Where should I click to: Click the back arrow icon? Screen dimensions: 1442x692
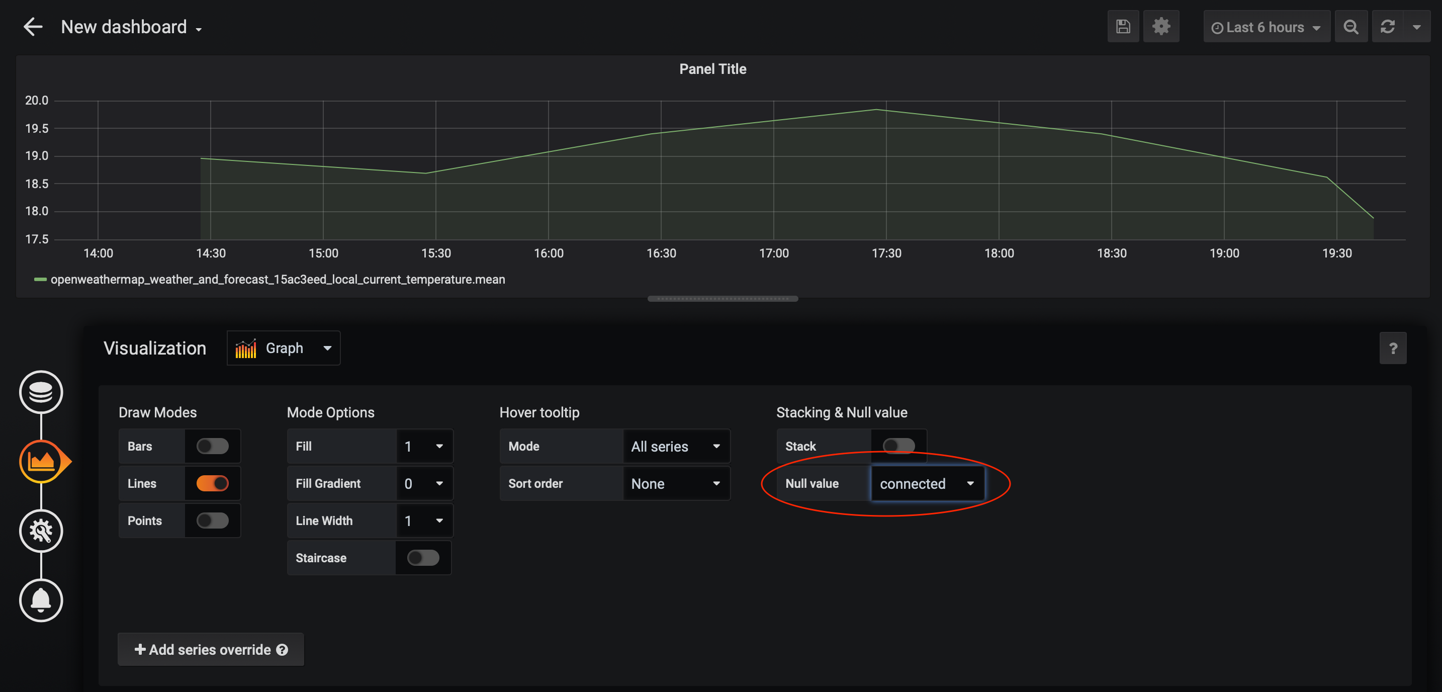[x=33, y=27]
